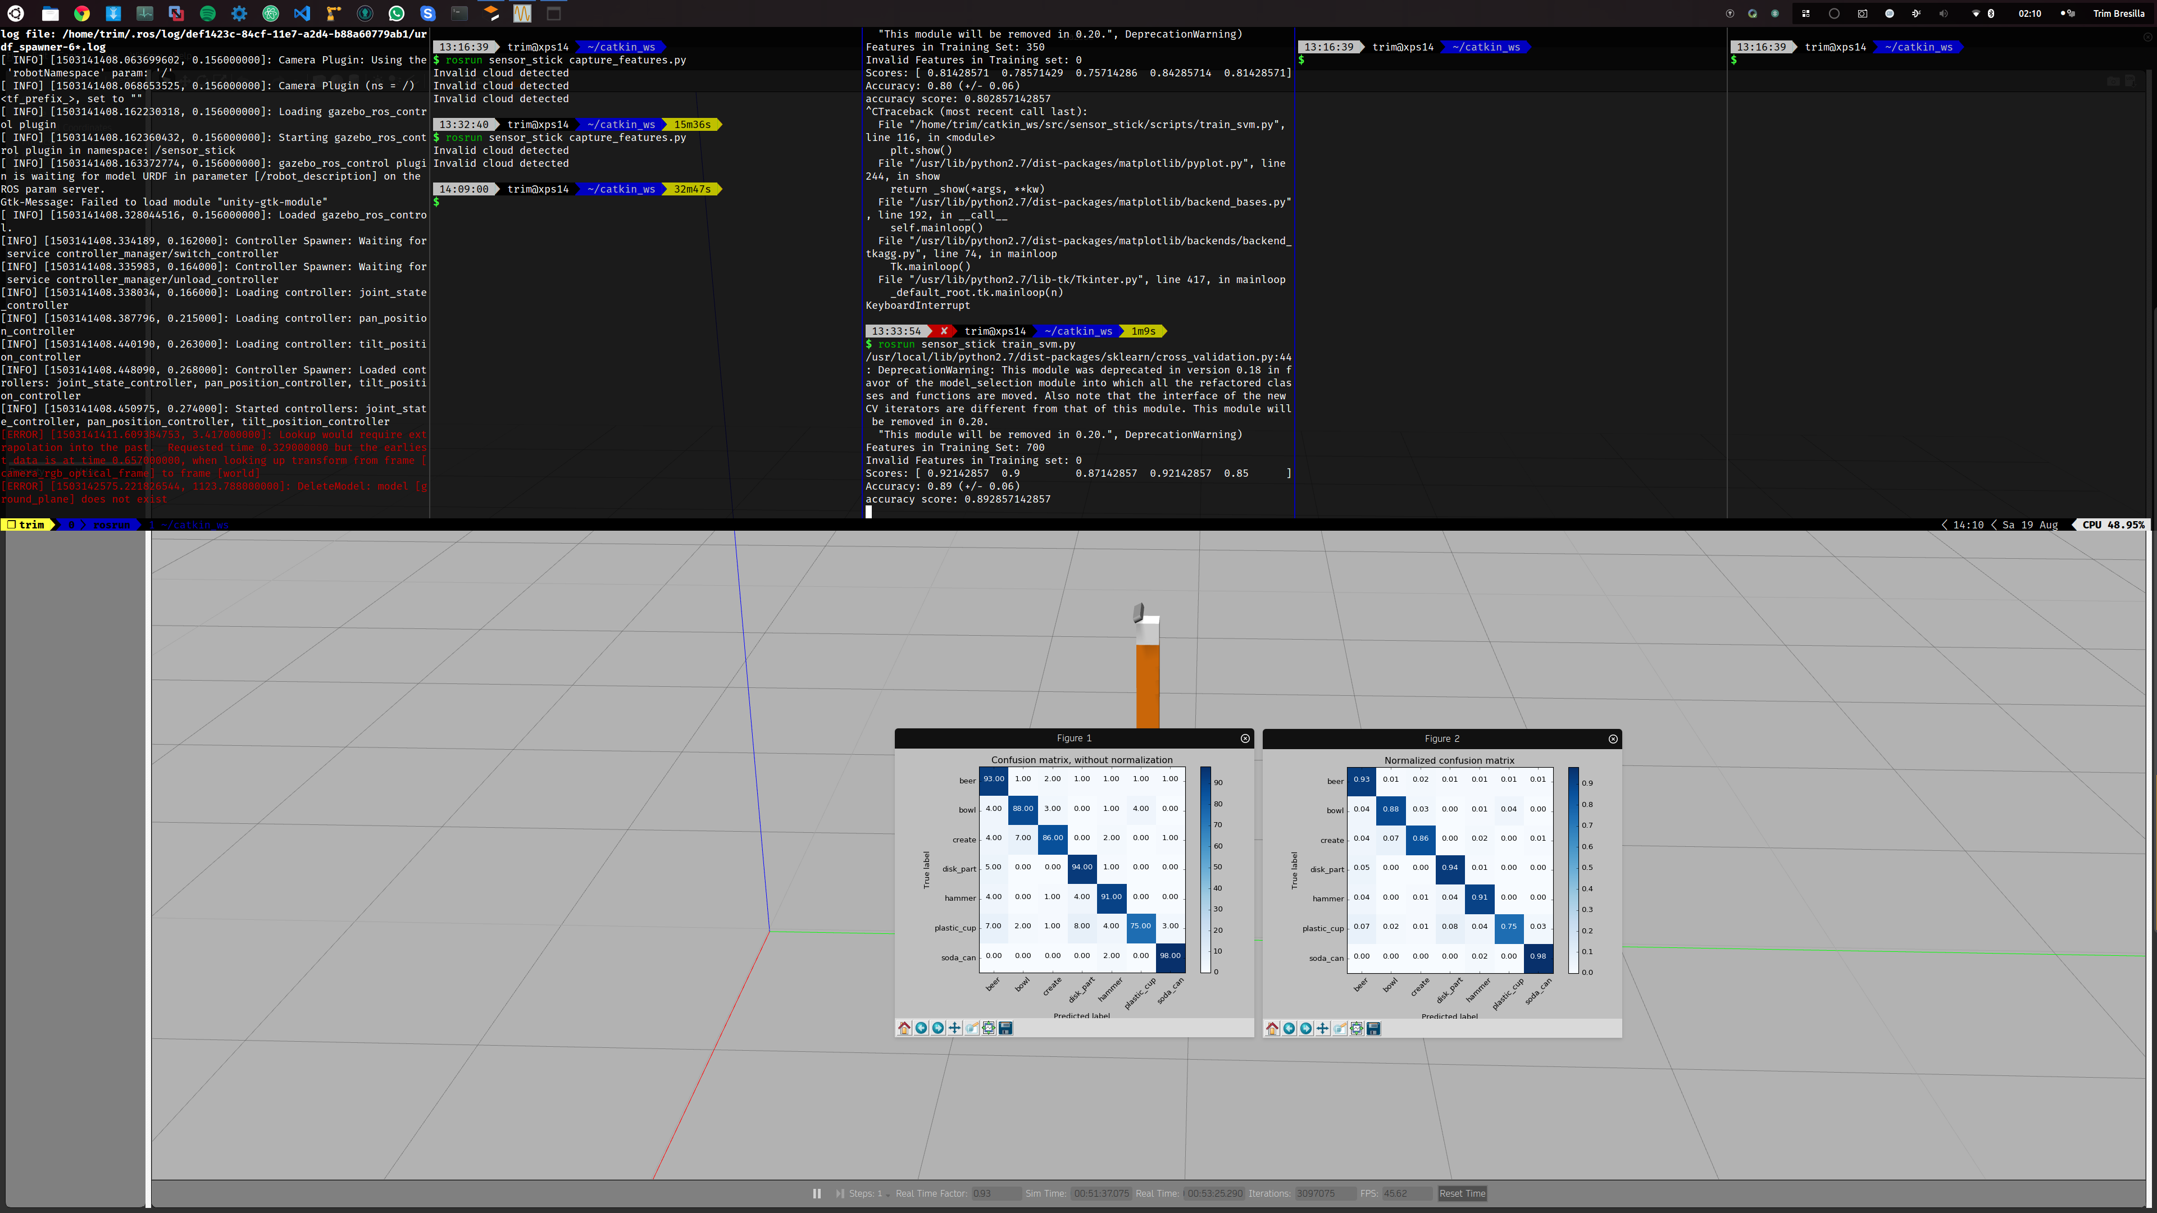This screenshot has height=1213, width=2157.
Task: Close the Figure 2 window
Action: (1613, 739)
